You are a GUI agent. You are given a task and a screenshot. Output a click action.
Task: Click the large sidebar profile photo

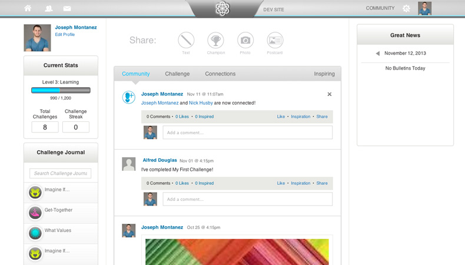click(x=37, y=38)
